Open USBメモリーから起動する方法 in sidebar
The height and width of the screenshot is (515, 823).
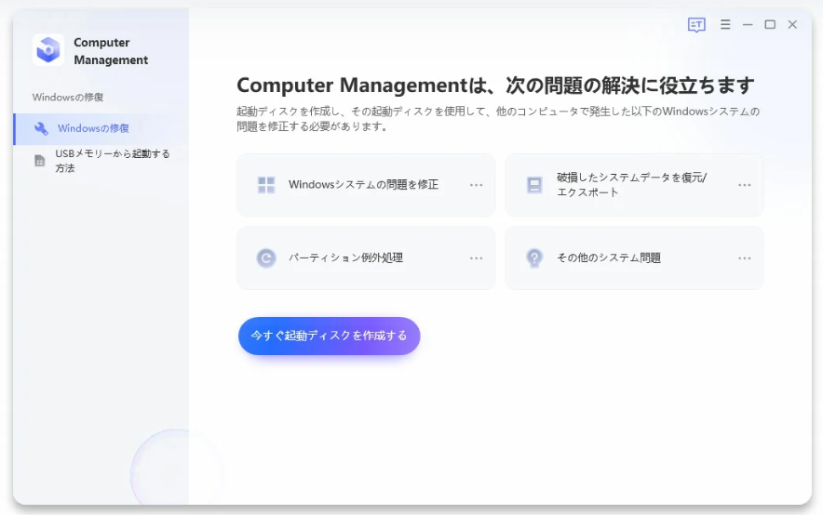click(x=101, y=161)
